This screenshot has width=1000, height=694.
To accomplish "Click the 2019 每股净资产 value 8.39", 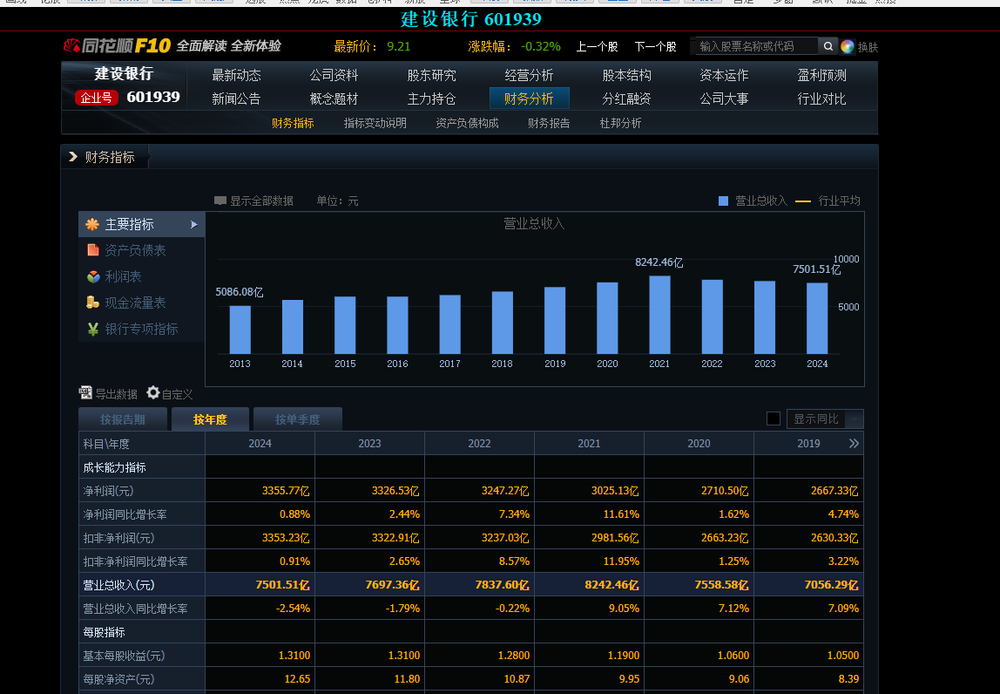I will pyautogui.click(x=848, y=679).
